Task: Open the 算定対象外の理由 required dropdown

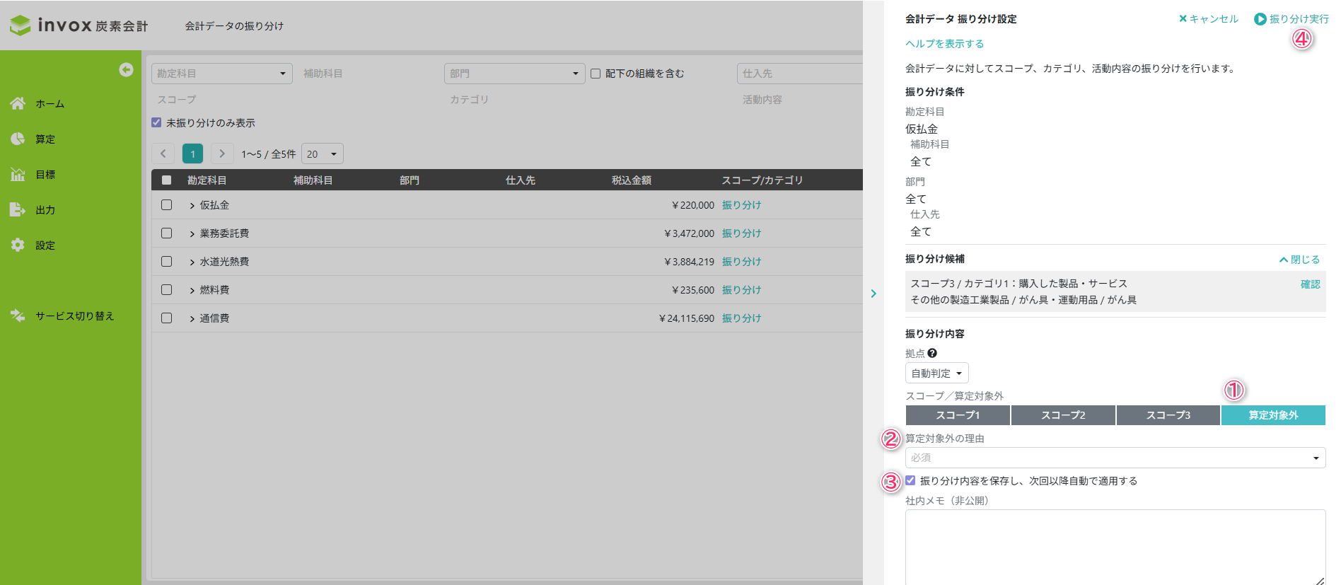Action: coord(1115,458)
